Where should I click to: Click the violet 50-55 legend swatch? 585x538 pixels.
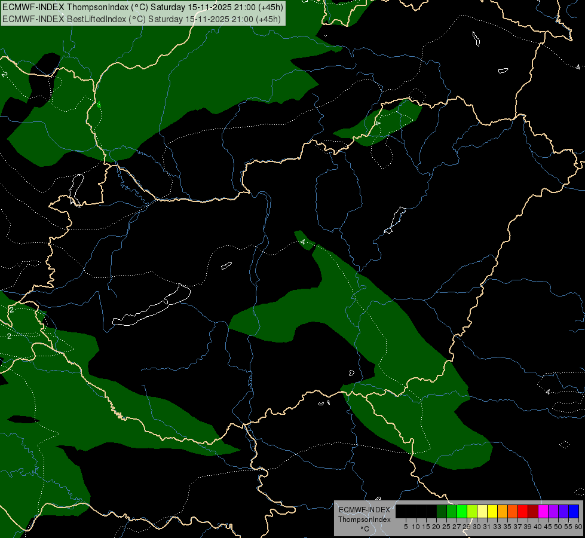tap(563, 512)
